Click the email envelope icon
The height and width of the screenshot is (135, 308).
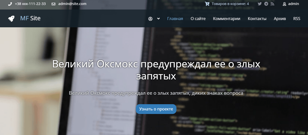[x=53, y=4]
